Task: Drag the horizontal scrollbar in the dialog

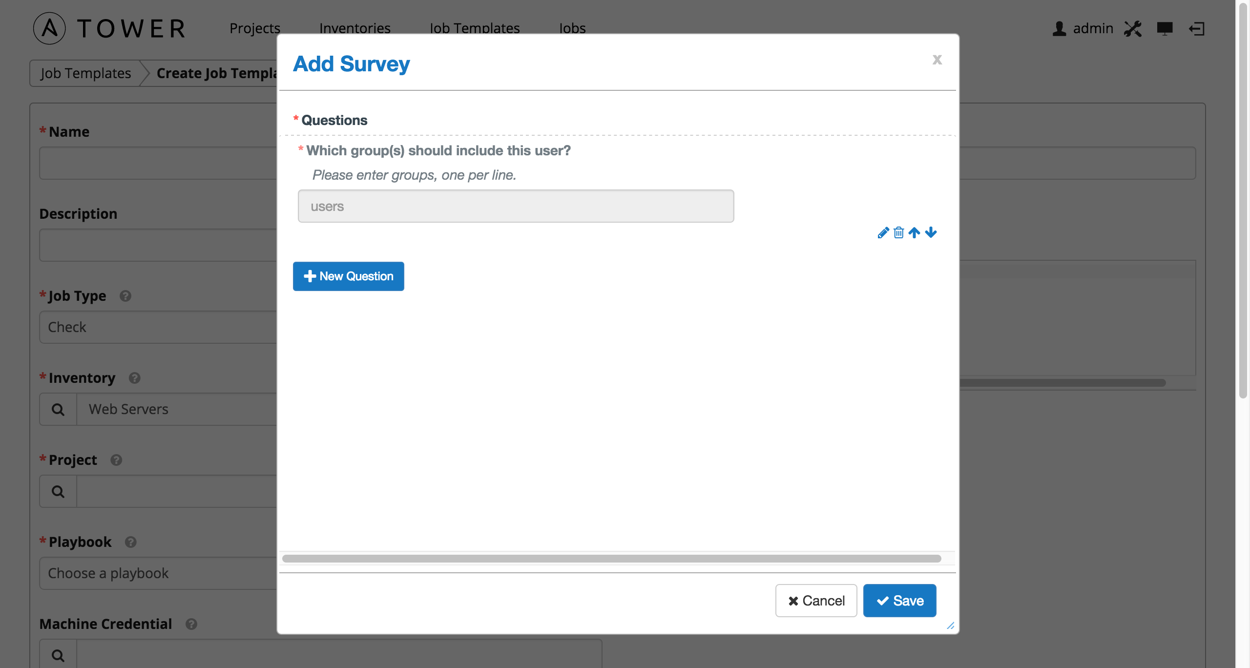Action: (x=611, y=559)
